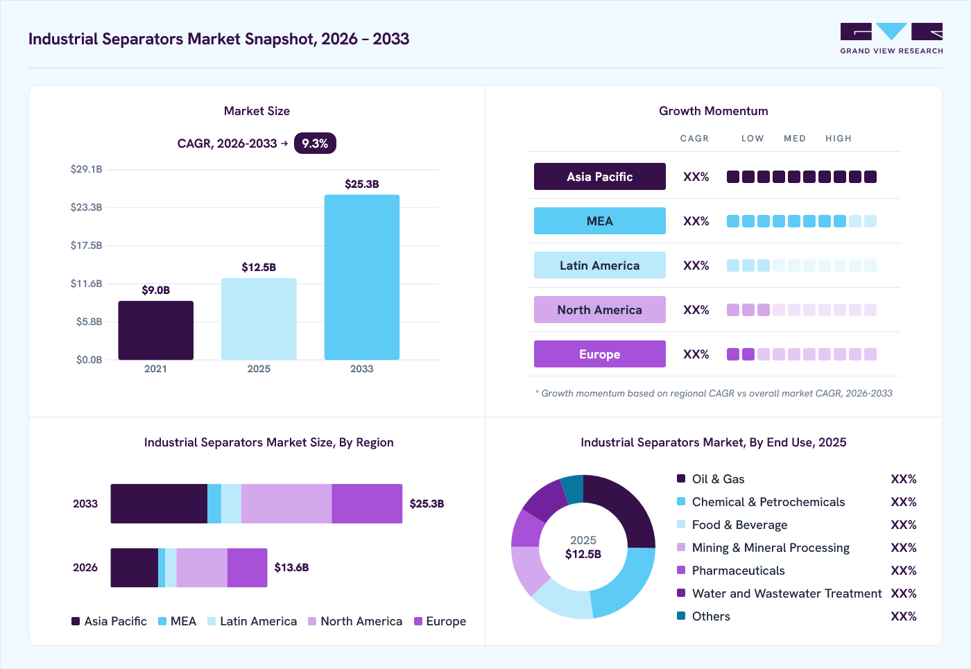Click the Asia Pacific swatch in region legend
This screenshot has height=669, width=971.
[76, 621]
